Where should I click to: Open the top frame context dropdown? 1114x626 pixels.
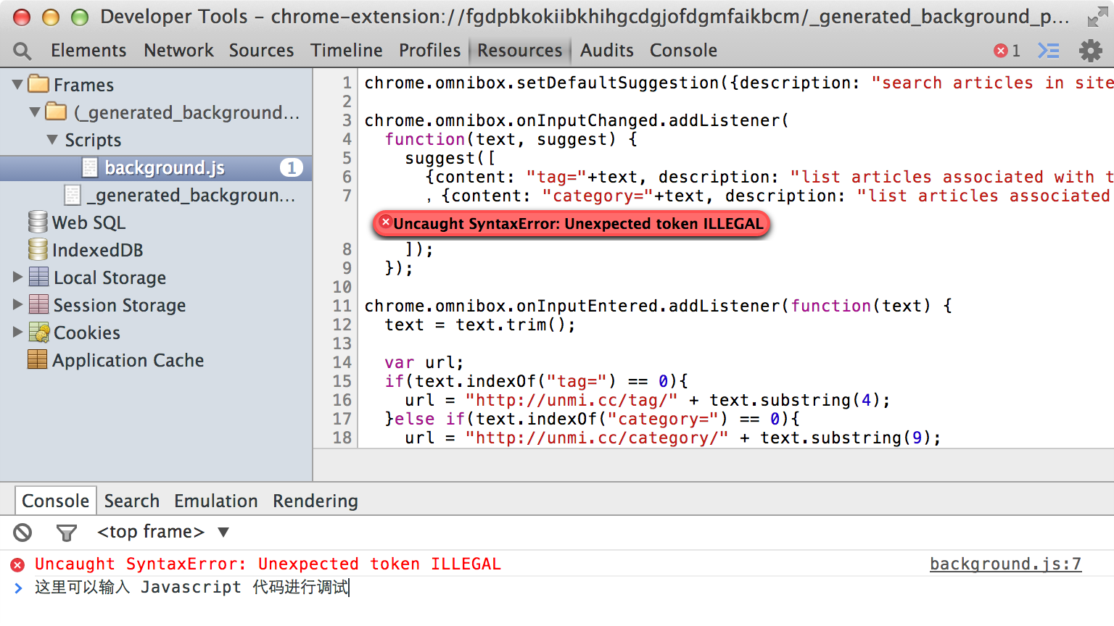click(162, 532)
